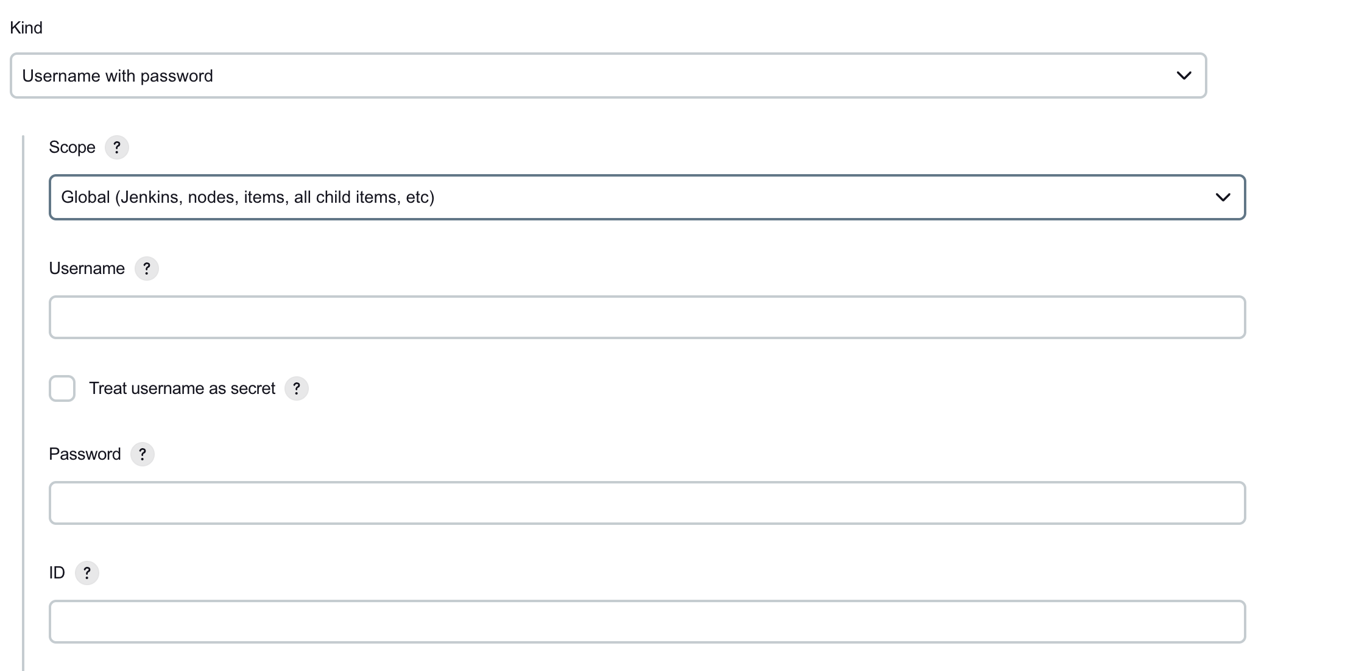Viewport: 1356px width, 671px height.
Task: Click the vertical section indent line
Action: pyautogui.click(x=23, y=403)
